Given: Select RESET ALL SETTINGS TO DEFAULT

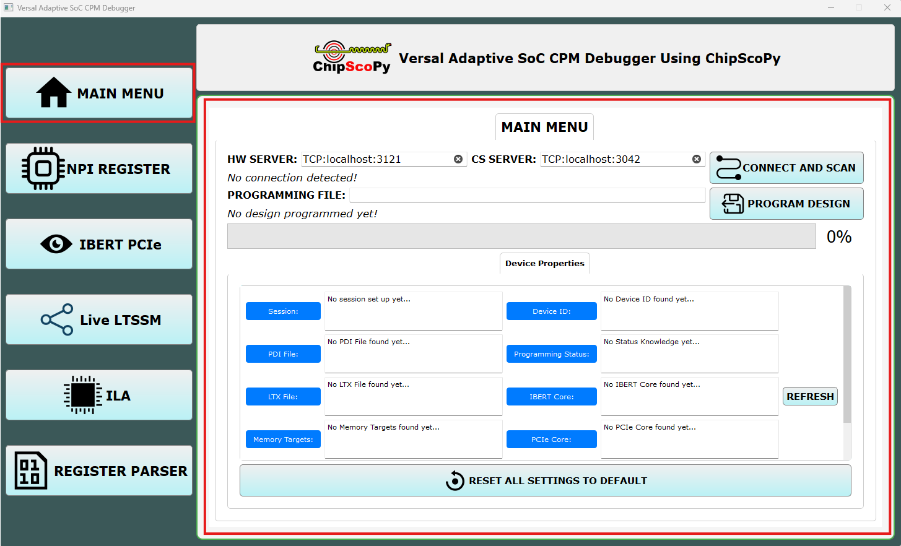Looking at the screenshot, I should (545, 480).
